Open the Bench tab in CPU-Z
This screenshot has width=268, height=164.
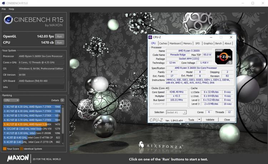click(218, 43)
